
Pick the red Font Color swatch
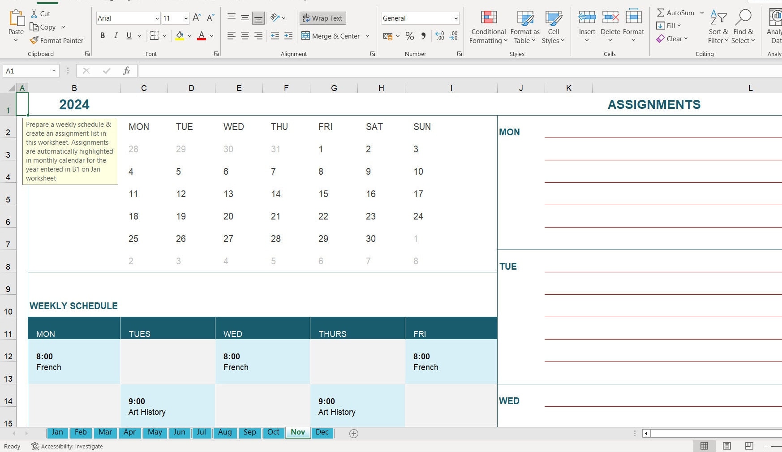click(201, 36)
